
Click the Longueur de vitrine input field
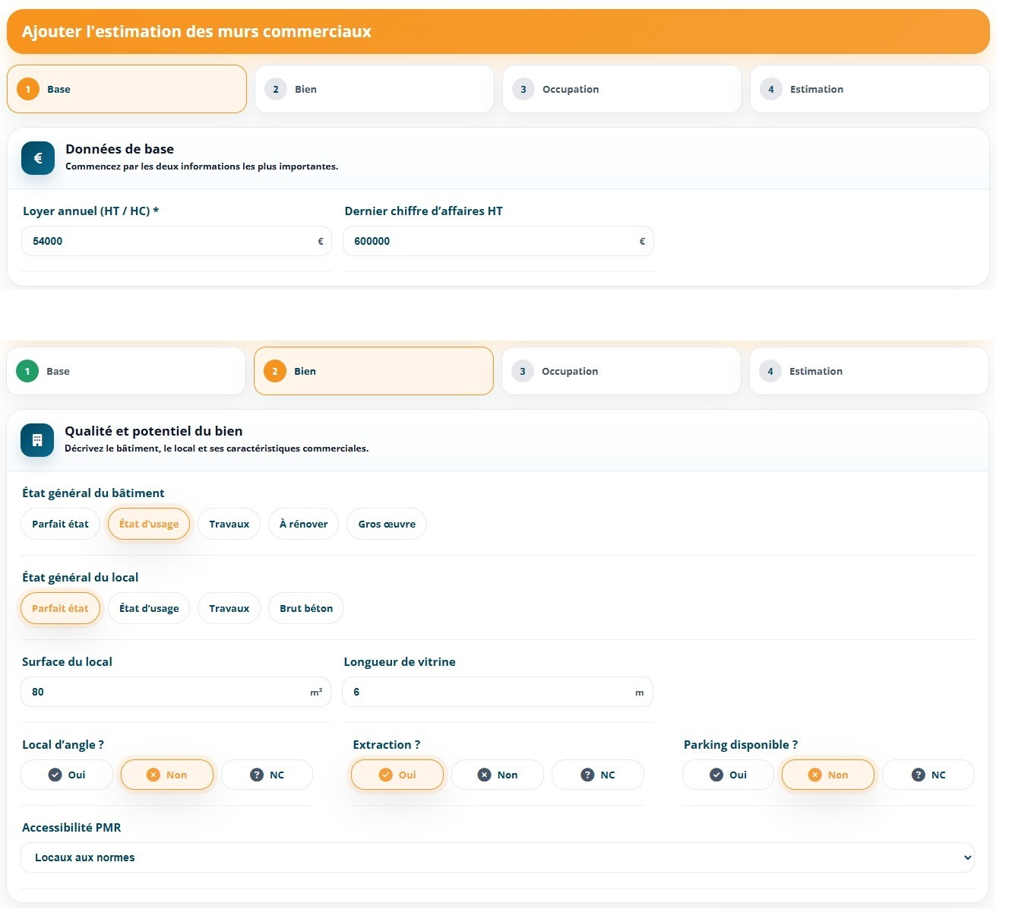(x=498, y=692)
